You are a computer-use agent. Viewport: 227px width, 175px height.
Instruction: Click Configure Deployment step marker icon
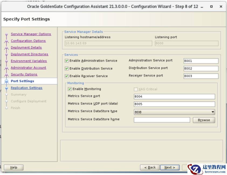[x=6, y=101]
